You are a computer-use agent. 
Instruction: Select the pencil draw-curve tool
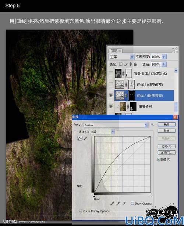tap(85, 139)
